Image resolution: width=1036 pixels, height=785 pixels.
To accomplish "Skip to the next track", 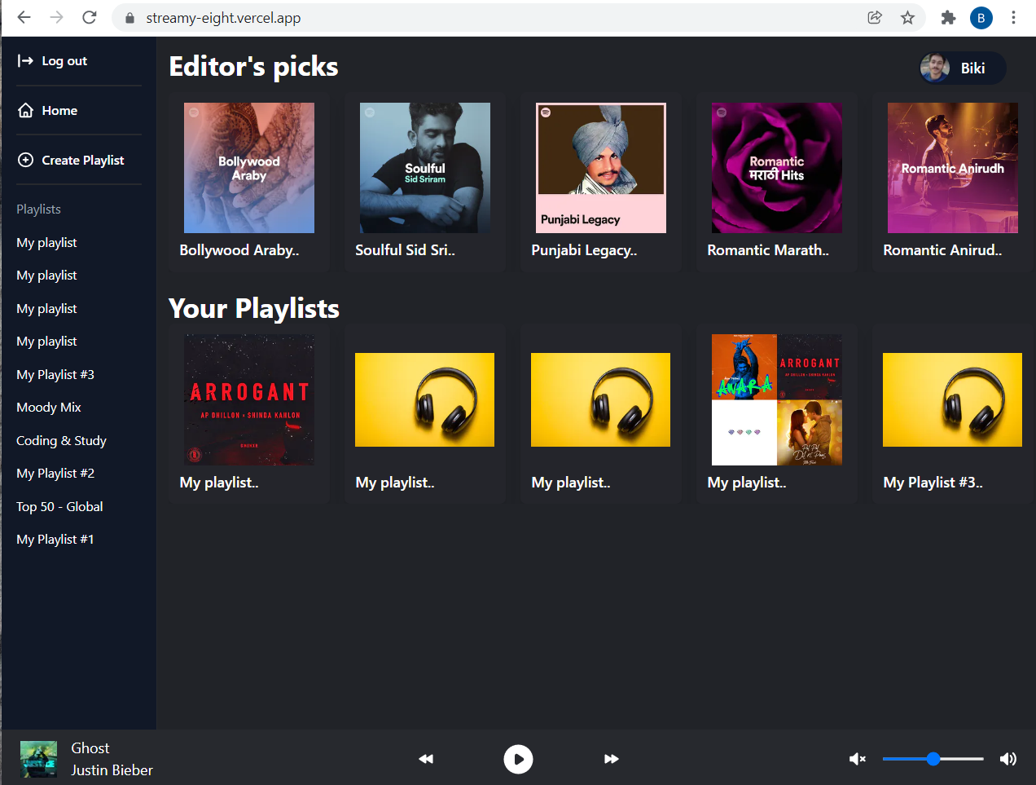I will [x=612, y=759].
